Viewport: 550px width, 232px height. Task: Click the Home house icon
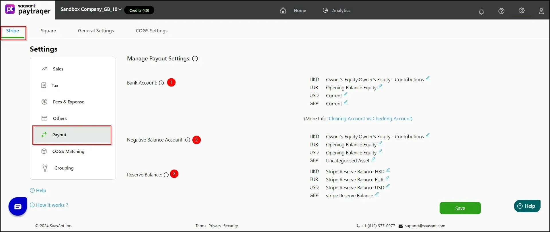(x=283, y=11)
